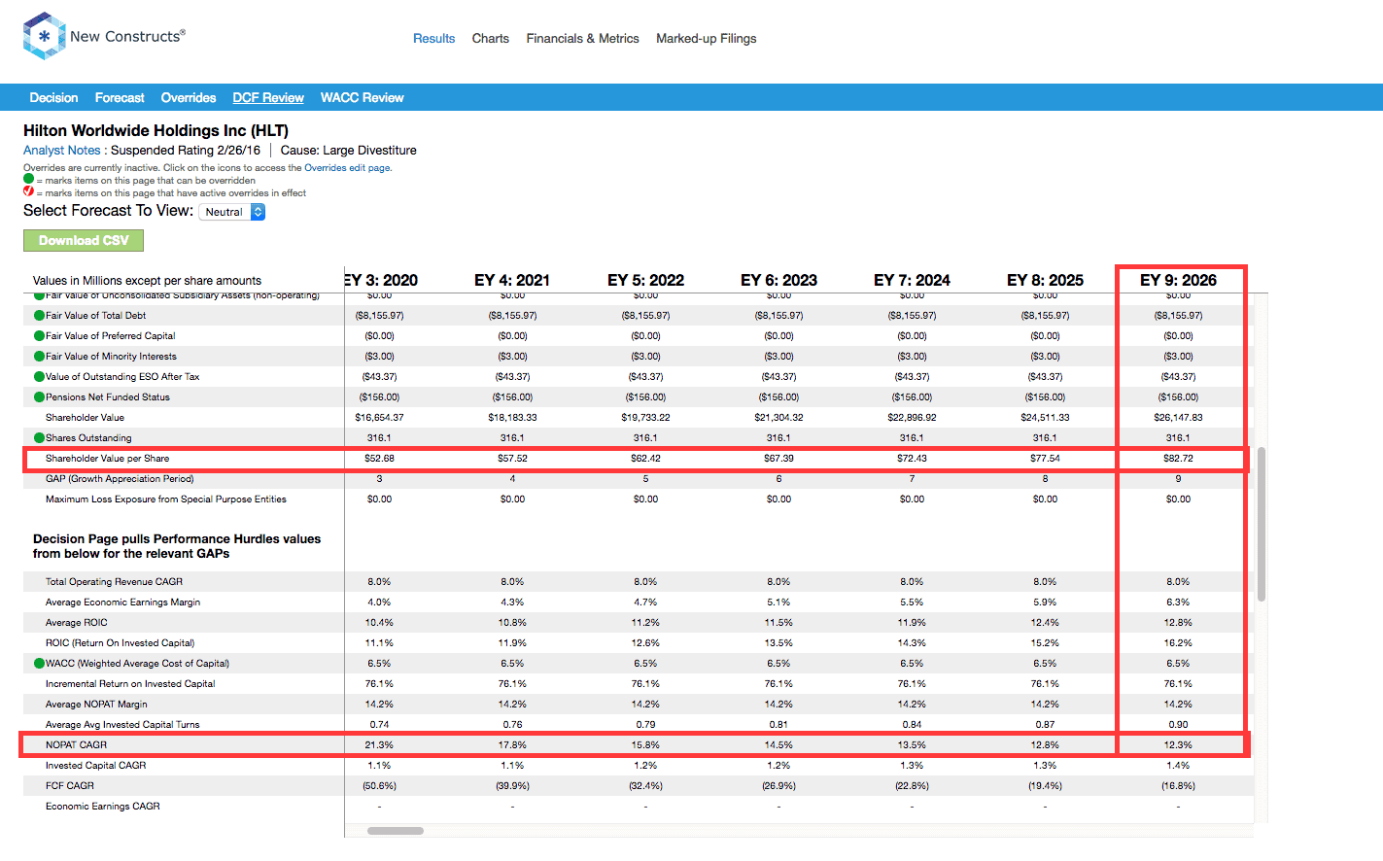Click the $26,147.83 Shareholder Value cell
This screenshot has width=1383, height=861.
pos(1178,418)
